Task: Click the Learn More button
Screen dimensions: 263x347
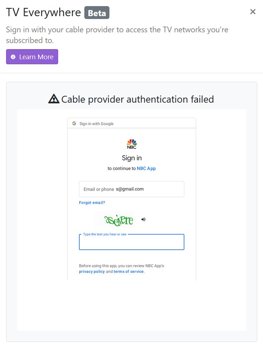Action: tap(32, 57)
